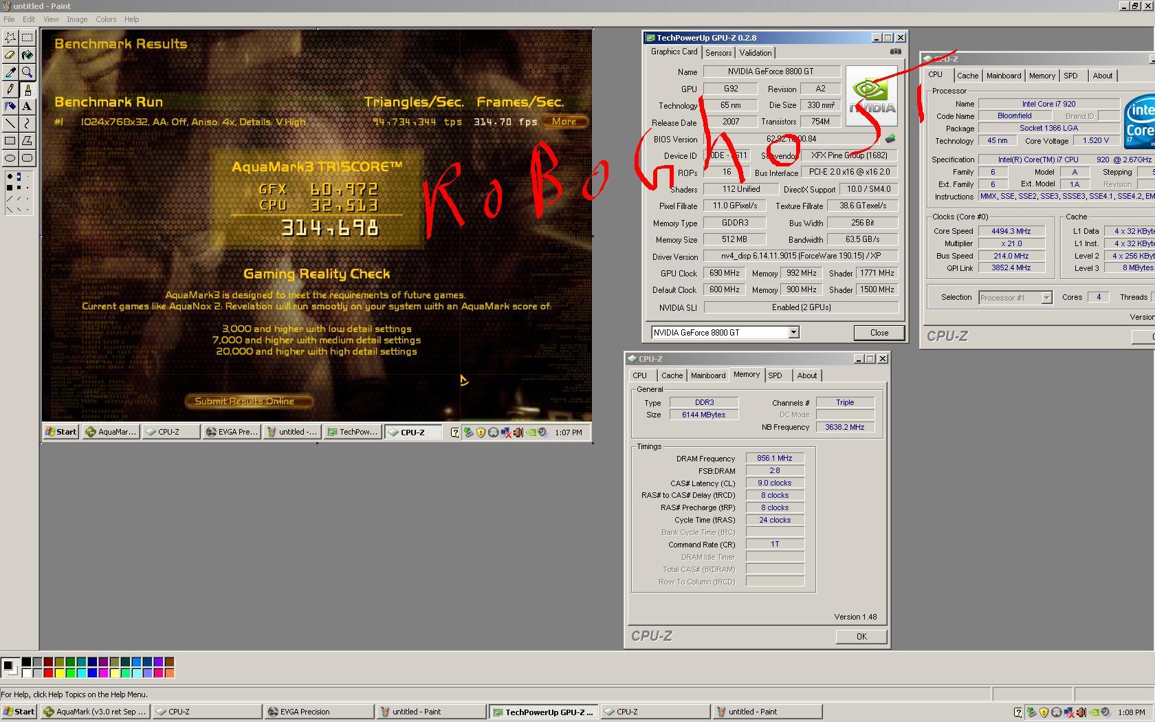This screenshot has height=722, width=1155.
Task: Select the orange color swatch
Action: click(169, 672)
